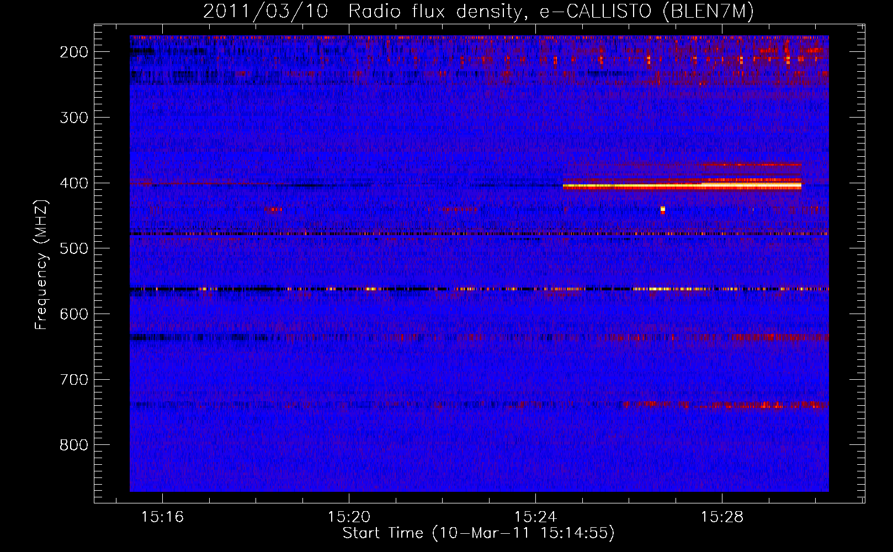Click the small bright spot near 440 MHz
The width and height of the screenshot is (893, 552).
click(663, 210)
